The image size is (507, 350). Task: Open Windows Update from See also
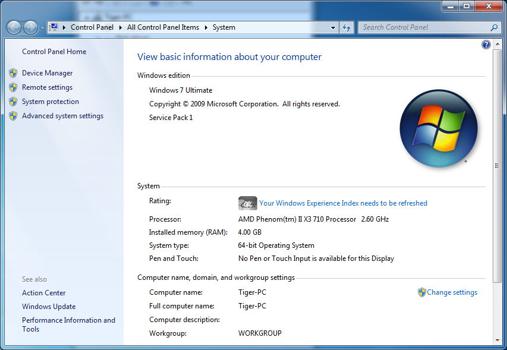coord(49,307)
